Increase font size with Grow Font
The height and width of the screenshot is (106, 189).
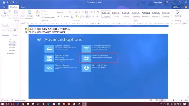coord(76,12)
